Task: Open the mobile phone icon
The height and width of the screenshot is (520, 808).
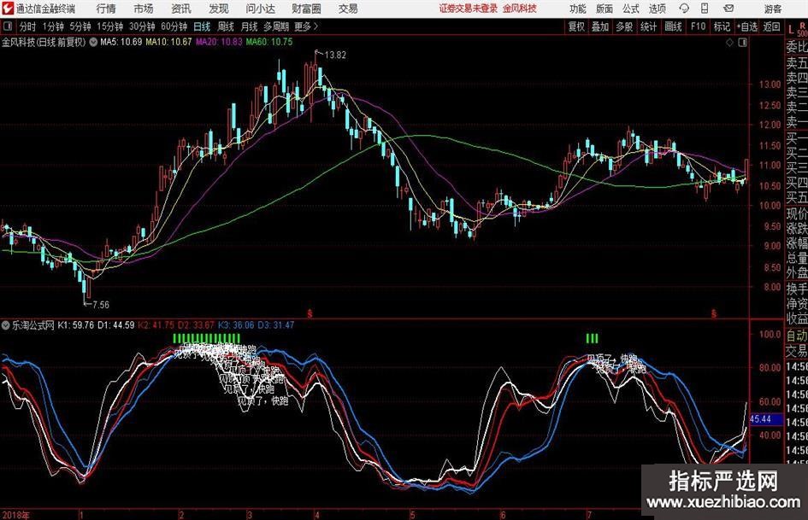Action: click(705, 9)
